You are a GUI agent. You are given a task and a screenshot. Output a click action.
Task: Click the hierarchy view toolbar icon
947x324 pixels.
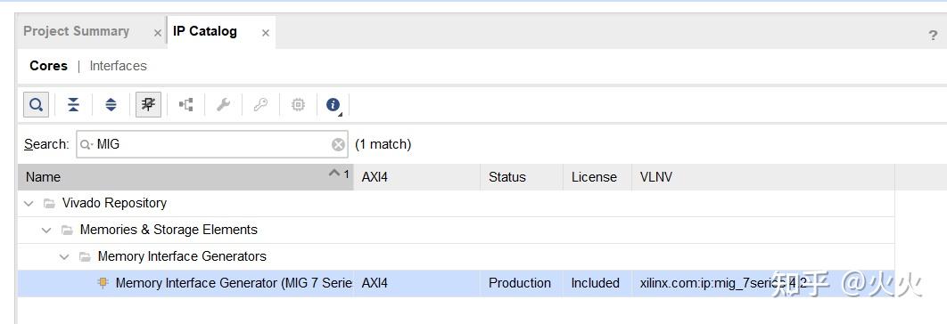pyautogui.click(x=186, y=105)
